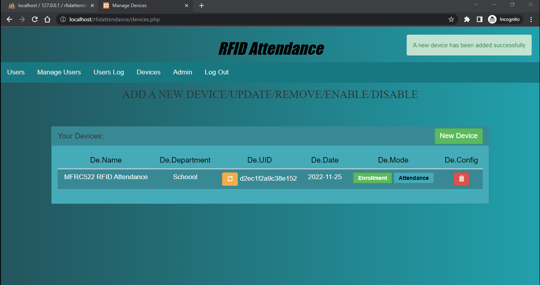This screenshot has width=540, height=285.
Task: Go to browser home icon
Action: (x=47, y=19)
